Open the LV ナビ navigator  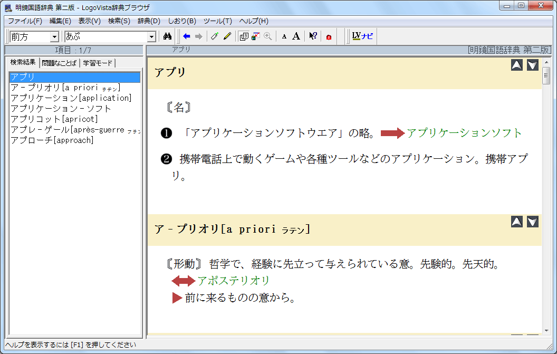[362, 36]
